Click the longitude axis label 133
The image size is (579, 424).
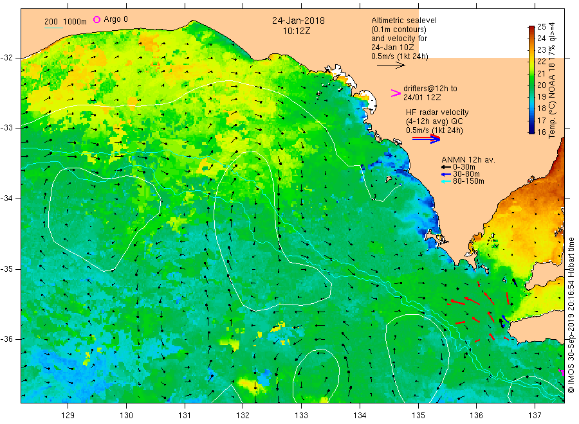click(301, 416)
